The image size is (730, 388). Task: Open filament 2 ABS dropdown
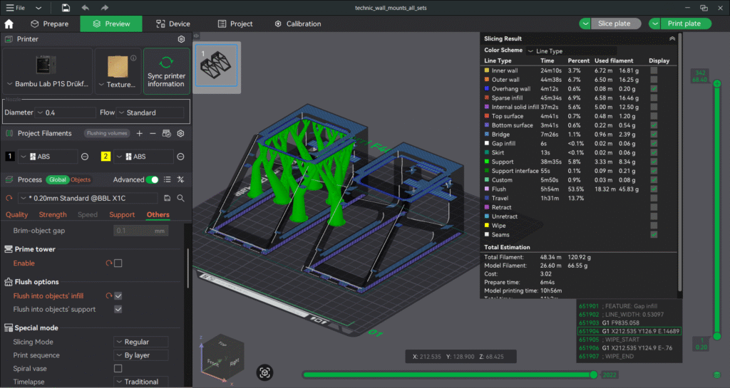point(144,157)
